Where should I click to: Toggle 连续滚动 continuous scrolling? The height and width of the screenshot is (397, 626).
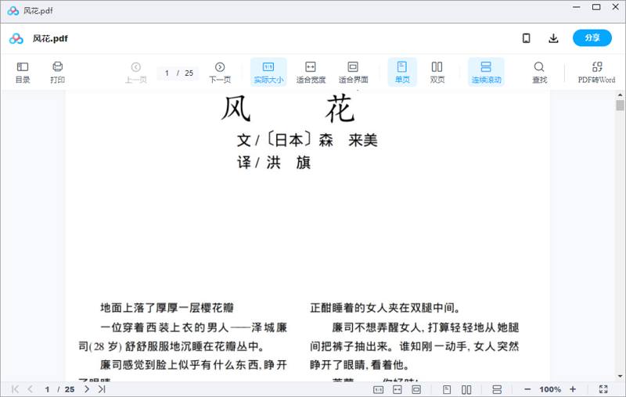click(x=486, y=72)
